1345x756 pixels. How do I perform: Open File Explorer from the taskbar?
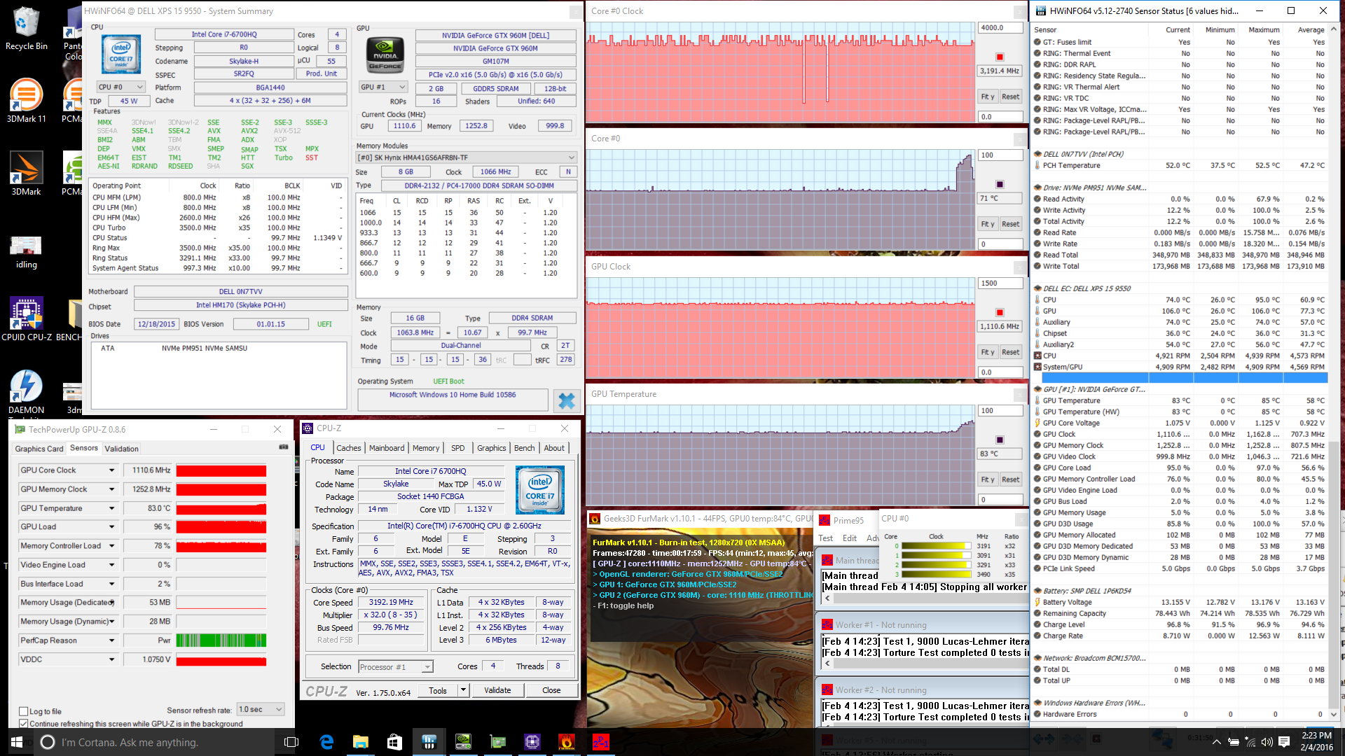[x=361, y=742]
